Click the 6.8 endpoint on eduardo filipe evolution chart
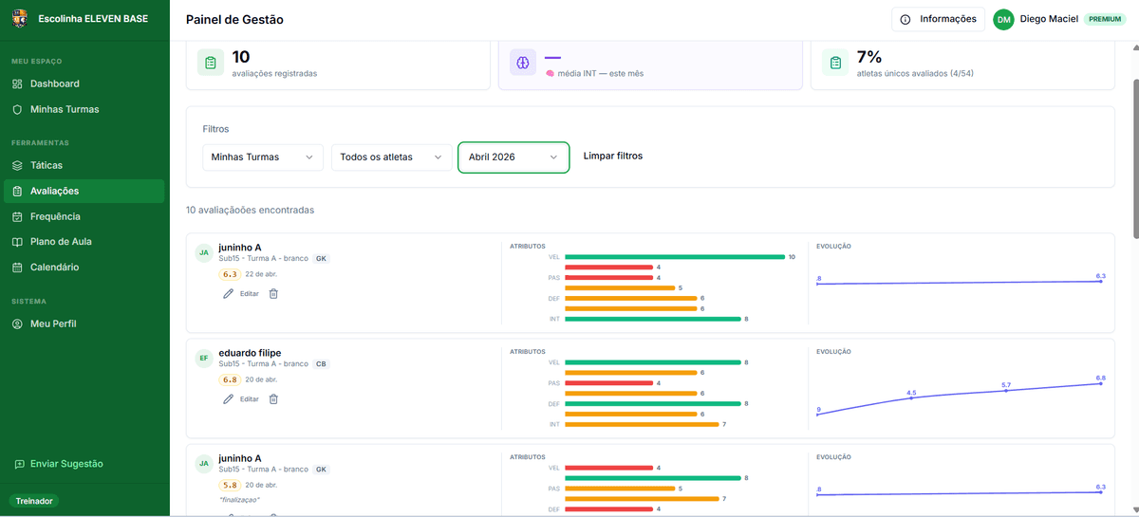This screenshot has width=1139, height=517. 1100,382
